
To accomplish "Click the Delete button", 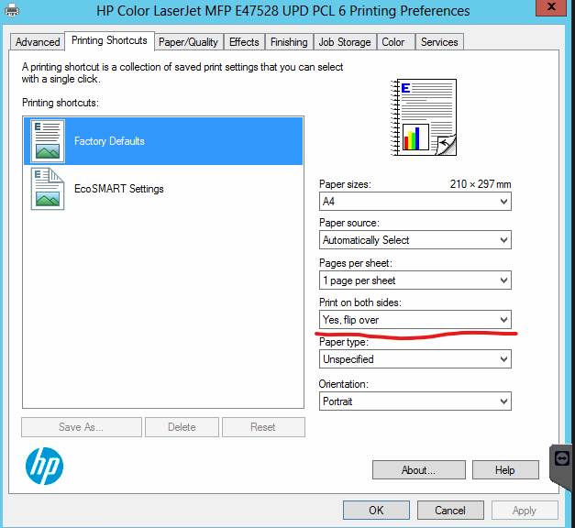I will point(182,427).
